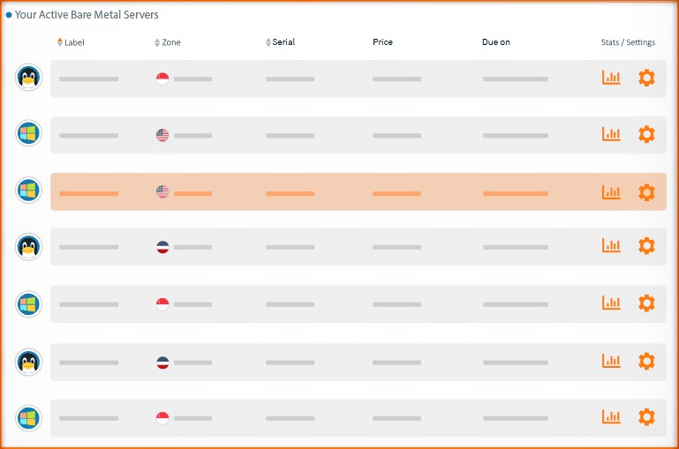Screen dimensions: 679x449
Task: Open settings gear of highlighted orange row
Action: pyautogui.click(x=646, y=192)
